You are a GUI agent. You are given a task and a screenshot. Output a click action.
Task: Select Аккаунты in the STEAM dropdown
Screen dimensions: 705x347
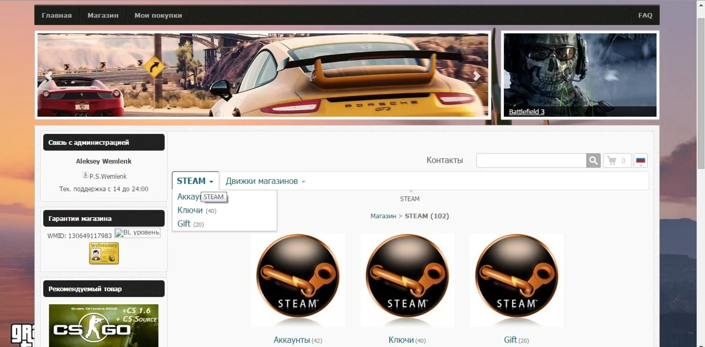coord(189,196)
